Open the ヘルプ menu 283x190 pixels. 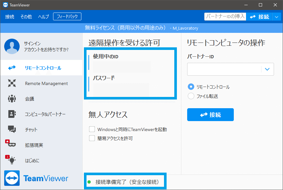43,17
